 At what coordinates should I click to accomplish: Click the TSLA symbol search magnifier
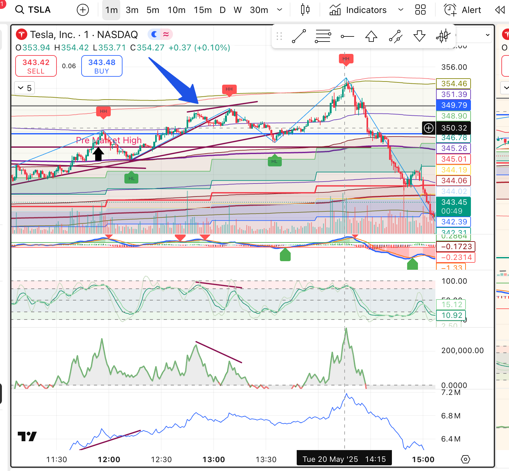tap(20, 10)
